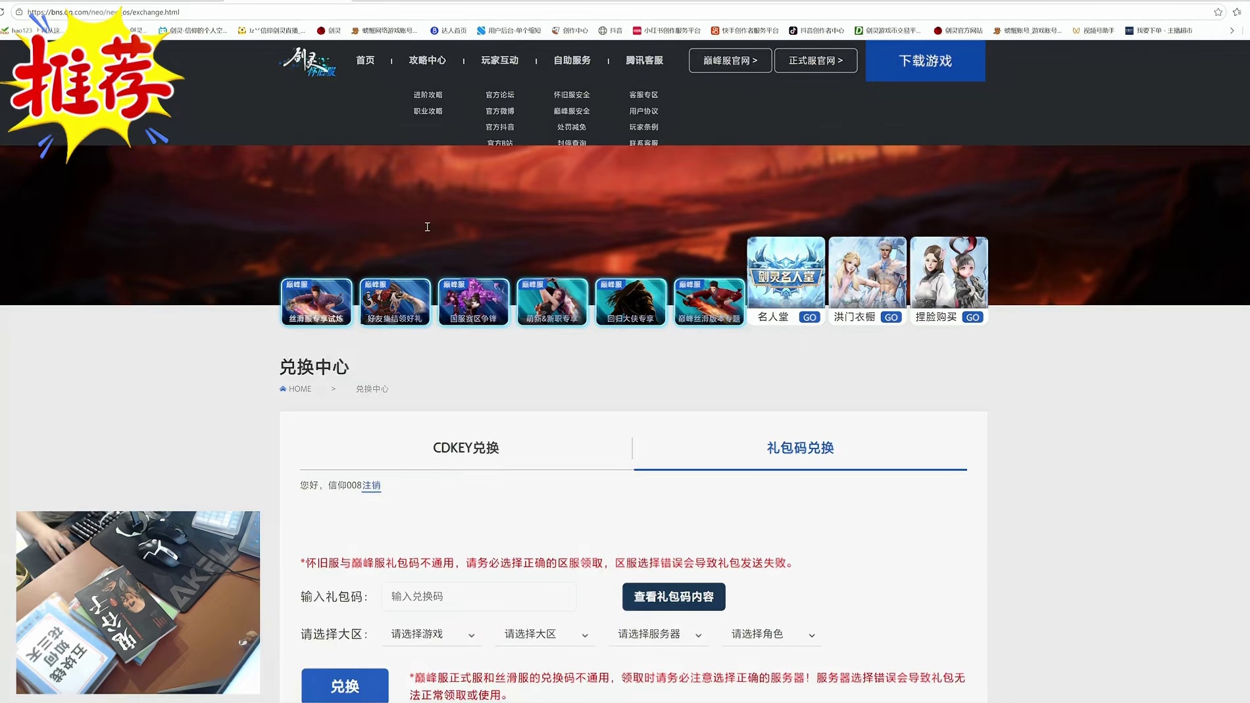
Task: Open the 抖音 globe bookmark
Action: coord(611,30)
